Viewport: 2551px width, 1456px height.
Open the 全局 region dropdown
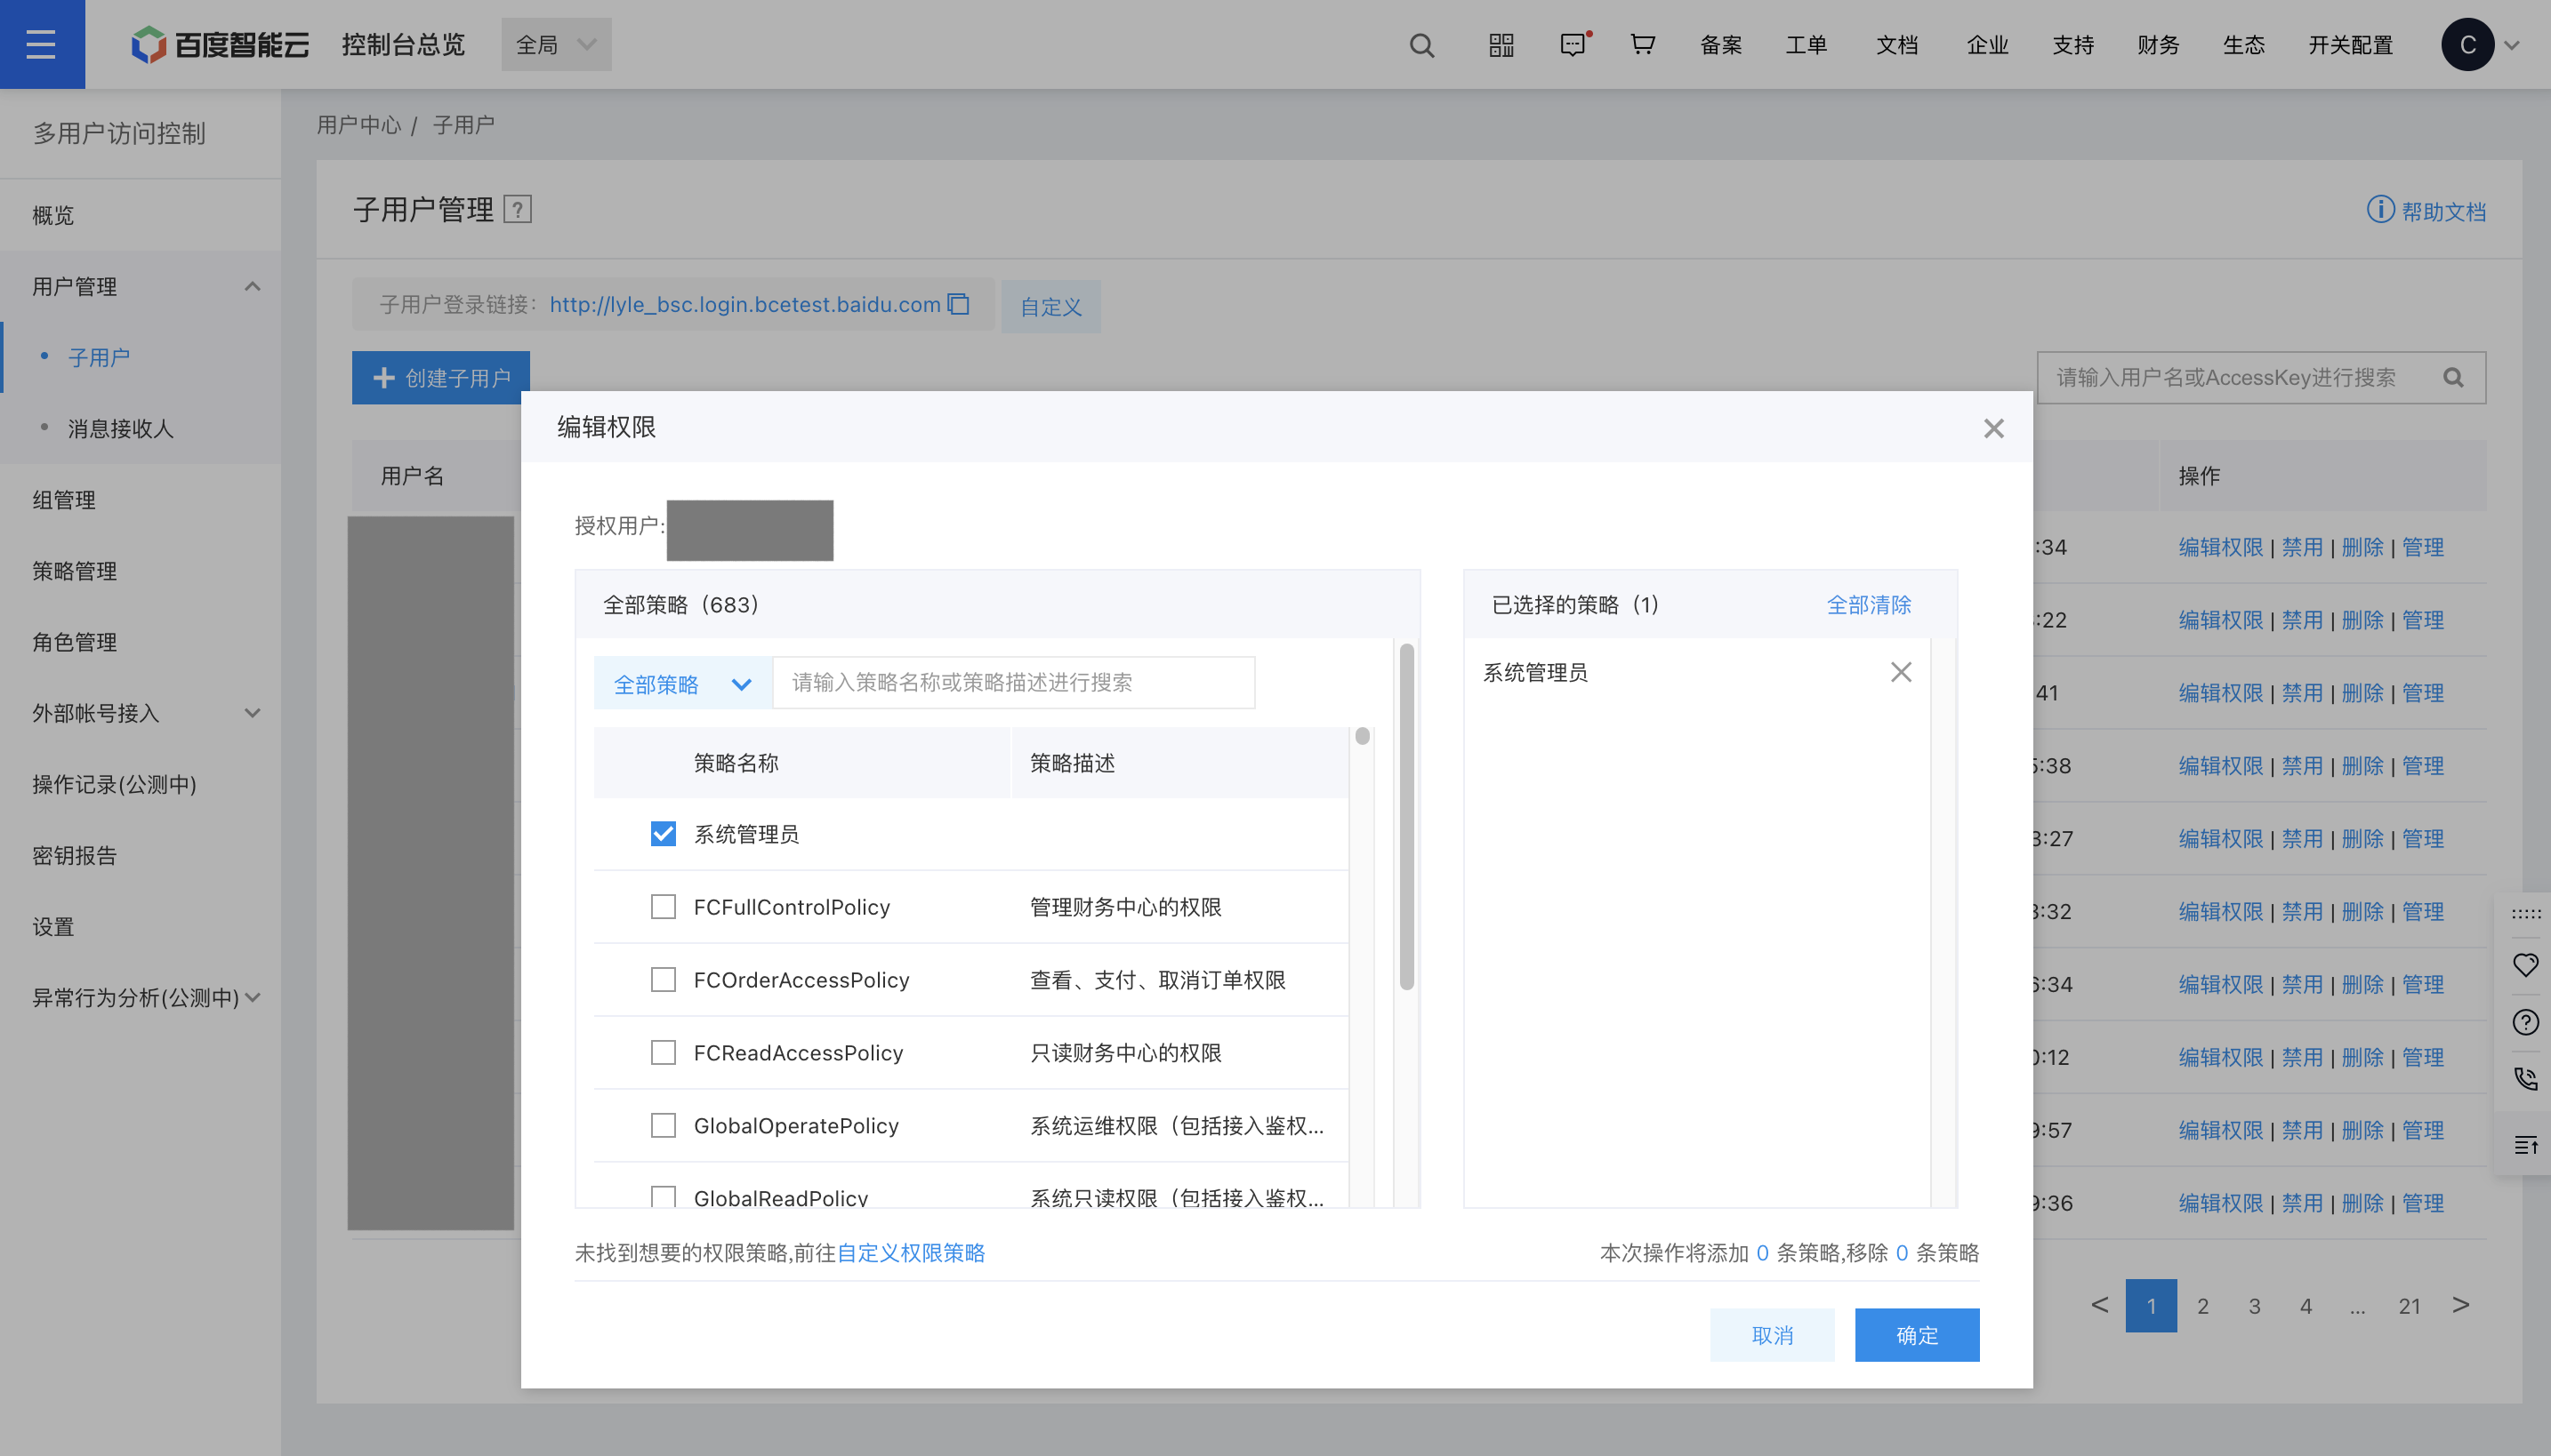coord(556,45)
